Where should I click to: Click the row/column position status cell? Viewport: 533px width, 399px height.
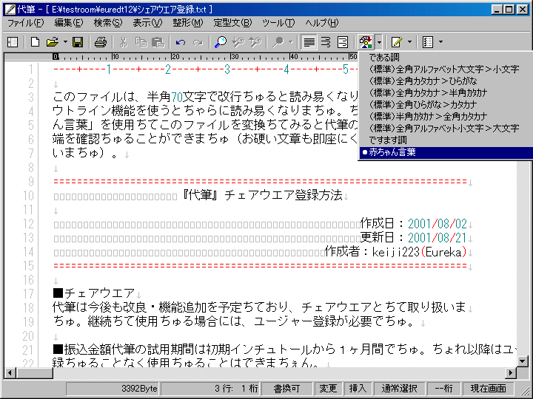coord(210,389)
